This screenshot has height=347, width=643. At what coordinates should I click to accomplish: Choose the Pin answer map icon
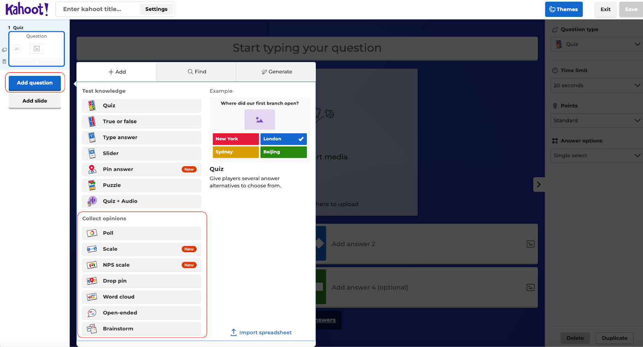92,169
